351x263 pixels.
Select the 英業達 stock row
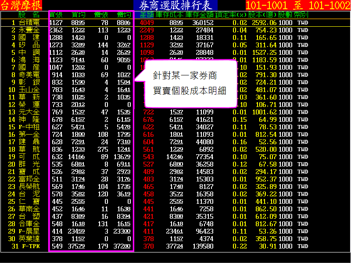click(30, 239)
